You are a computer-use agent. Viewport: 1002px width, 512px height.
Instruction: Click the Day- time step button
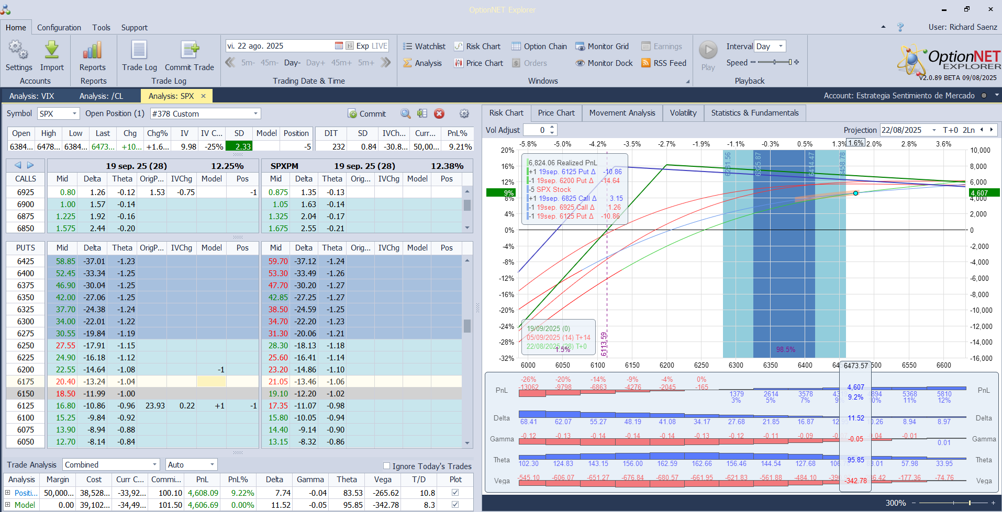click(x=292, y=63)
